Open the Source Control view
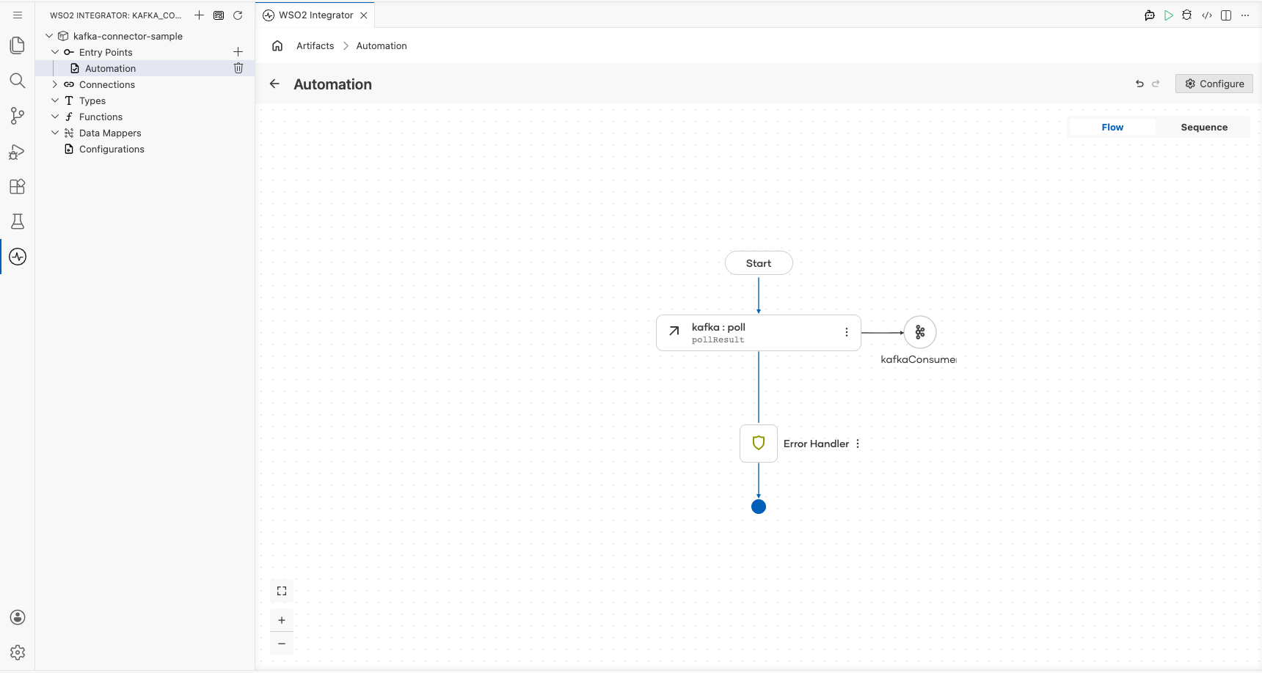The image size is (1262, 673). pos(18,116)
